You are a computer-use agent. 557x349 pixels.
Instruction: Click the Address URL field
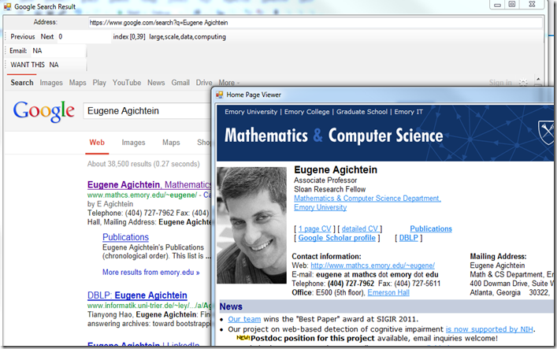315,22
